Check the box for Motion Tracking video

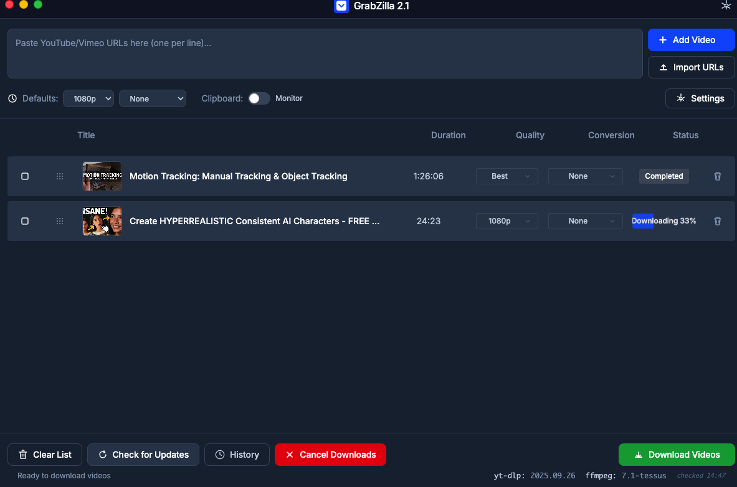[x=25, y=176]
